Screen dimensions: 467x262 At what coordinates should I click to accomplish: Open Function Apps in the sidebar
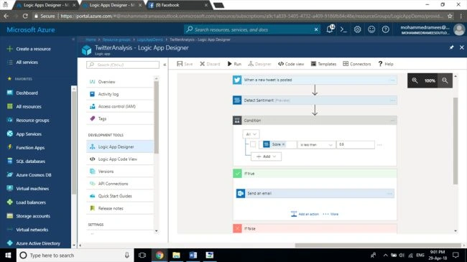30,148
